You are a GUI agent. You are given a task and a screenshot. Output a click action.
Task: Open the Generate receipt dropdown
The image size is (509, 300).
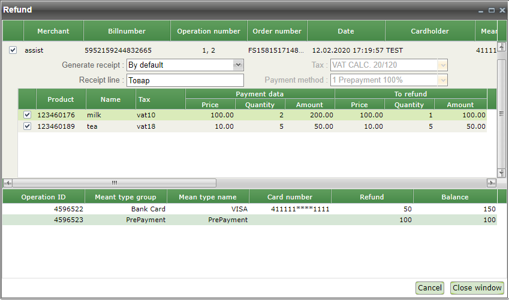pos(238,65)
